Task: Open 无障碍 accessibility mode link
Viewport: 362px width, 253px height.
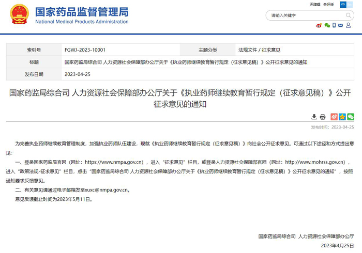Action: (315, 4)
